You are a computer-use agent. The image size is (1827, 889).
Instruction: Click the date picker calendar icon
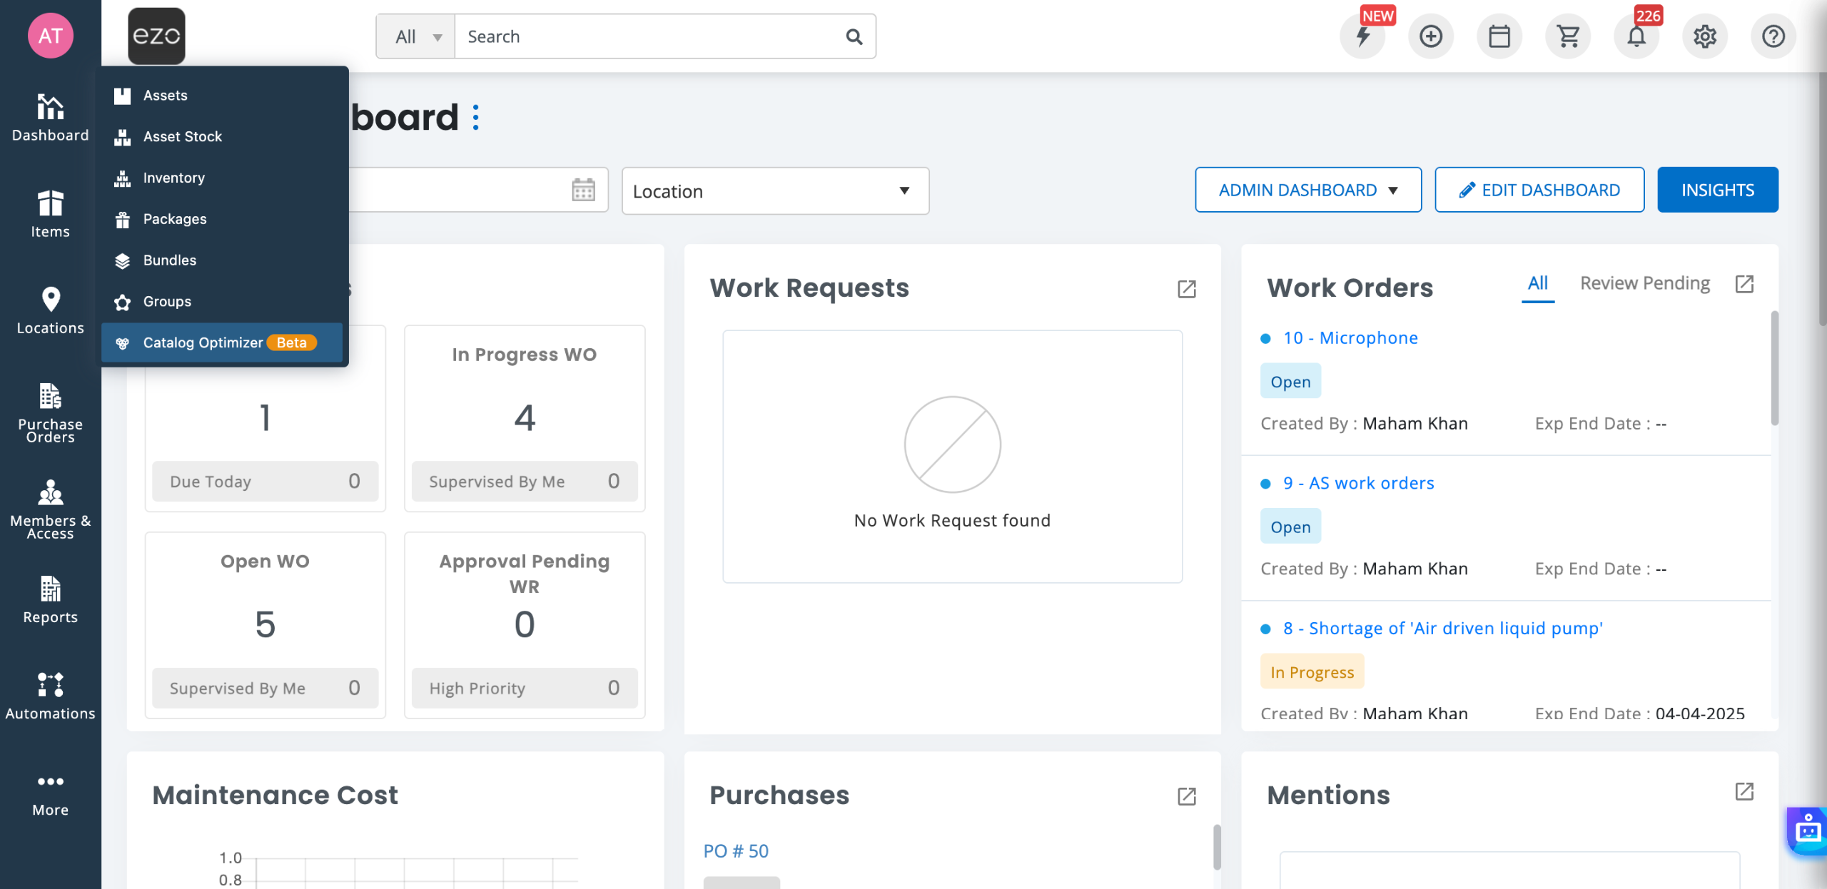click(x=583, y=190)
